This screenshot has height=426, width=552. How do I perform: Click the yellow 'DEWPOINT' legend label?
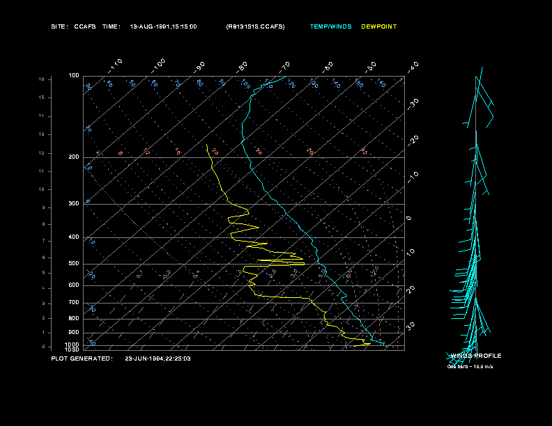point(378,26)
